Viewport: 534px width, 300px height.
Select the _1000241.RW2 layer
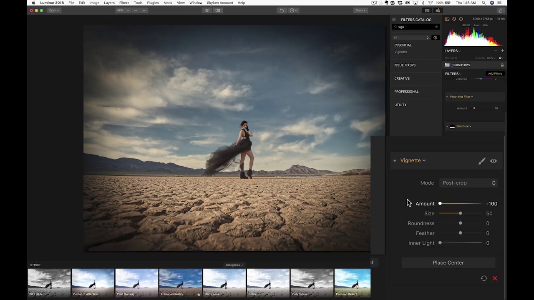click(474, 65)
